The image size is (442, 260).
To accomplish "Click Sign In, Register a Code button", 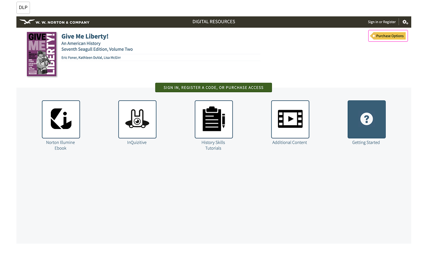I will [x=213, y=88].
